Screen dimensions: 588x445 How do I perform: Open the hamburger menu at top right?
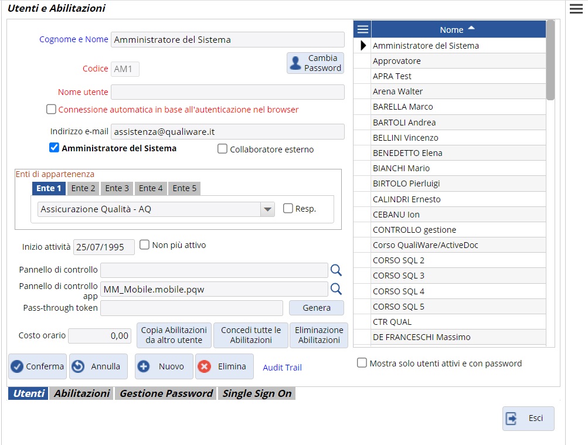[575, 8]
